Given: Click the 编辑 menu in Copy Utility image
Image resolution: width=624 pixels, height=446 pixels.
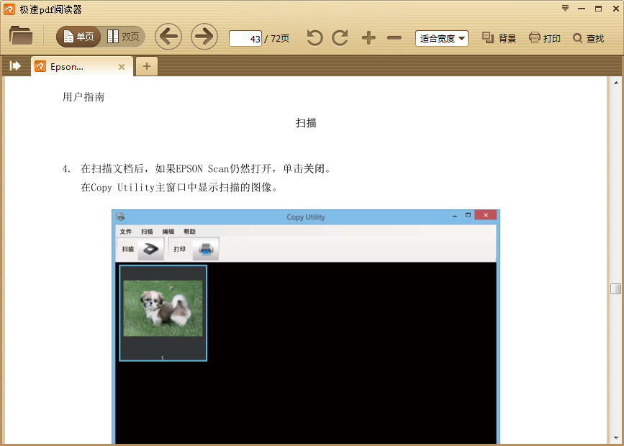Looking at the screenshot, I should [168, 232].
